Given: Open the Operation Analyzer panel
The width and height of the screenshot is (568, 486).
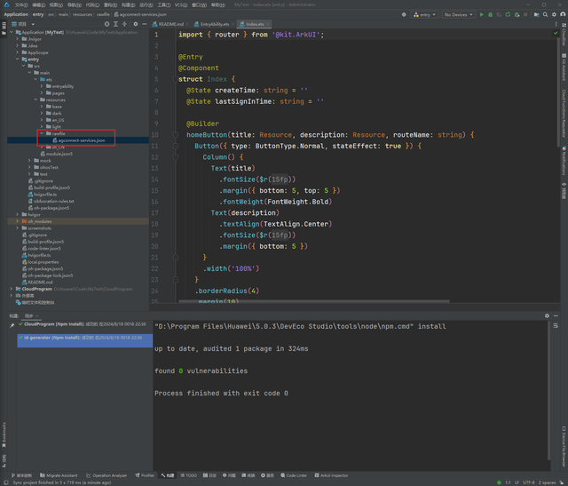Looking at the screenshot, I should 109,475.
